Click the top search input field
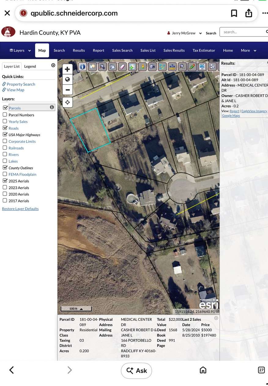Image resolution: width=268 pixels, height=386 pixels. pos(244,32)
